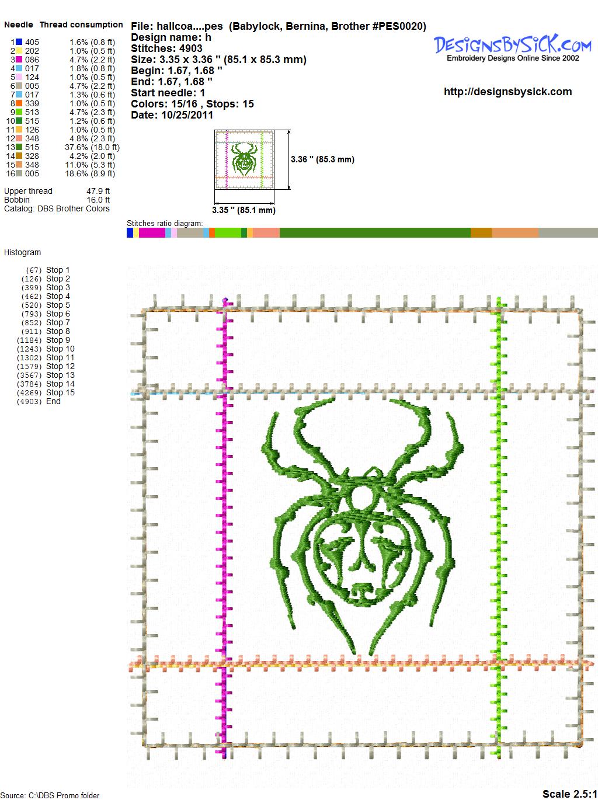Click the Thread consumption column header
598x800 pixels.
click(81, 25)
